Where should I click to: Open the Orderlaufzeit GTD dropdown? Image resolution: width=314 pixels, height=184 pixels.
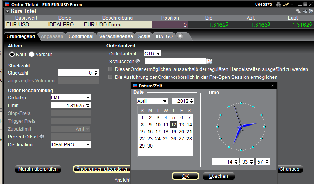click(152, 53)
